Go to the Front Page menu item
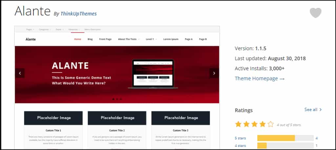 pos(105,39)
